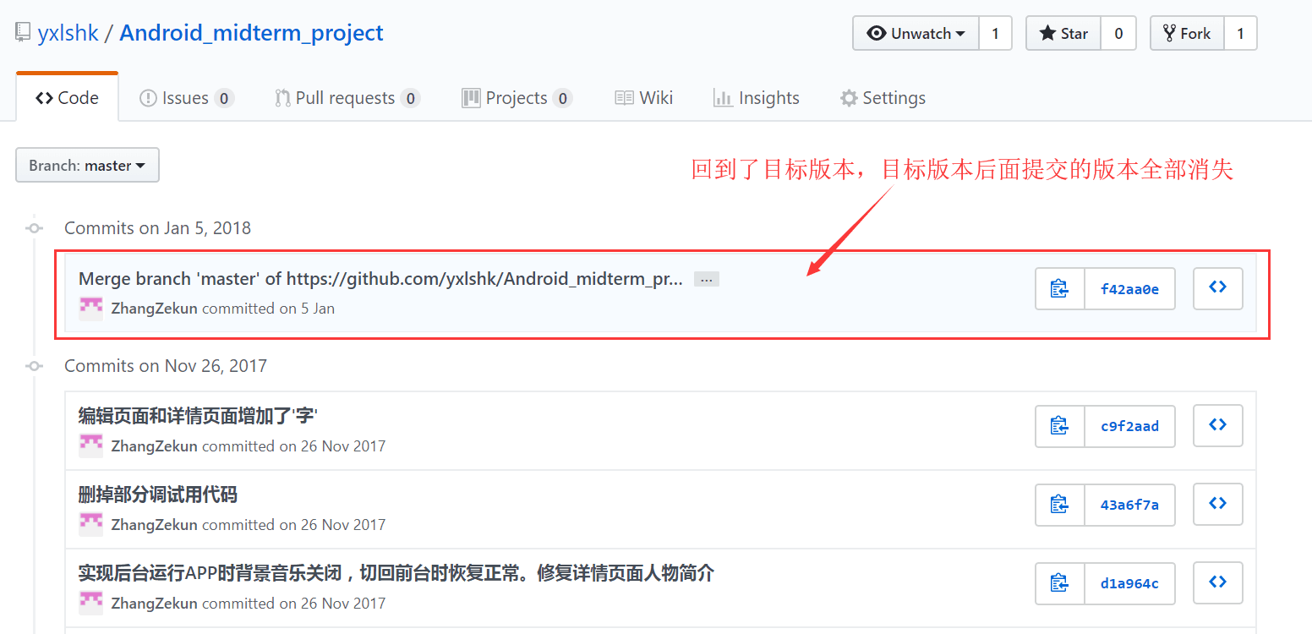Open the Merge branch 'master' commit title
Image resolution: width=1312 pixels, height=634 pixels.
pos(381,279)
